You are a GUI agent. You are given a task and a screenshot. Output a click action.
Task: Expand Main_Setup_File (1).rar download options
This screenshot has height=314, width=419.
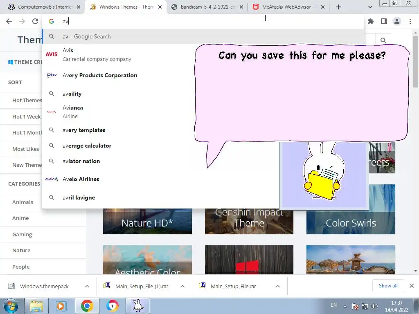(x=182, y=286)
